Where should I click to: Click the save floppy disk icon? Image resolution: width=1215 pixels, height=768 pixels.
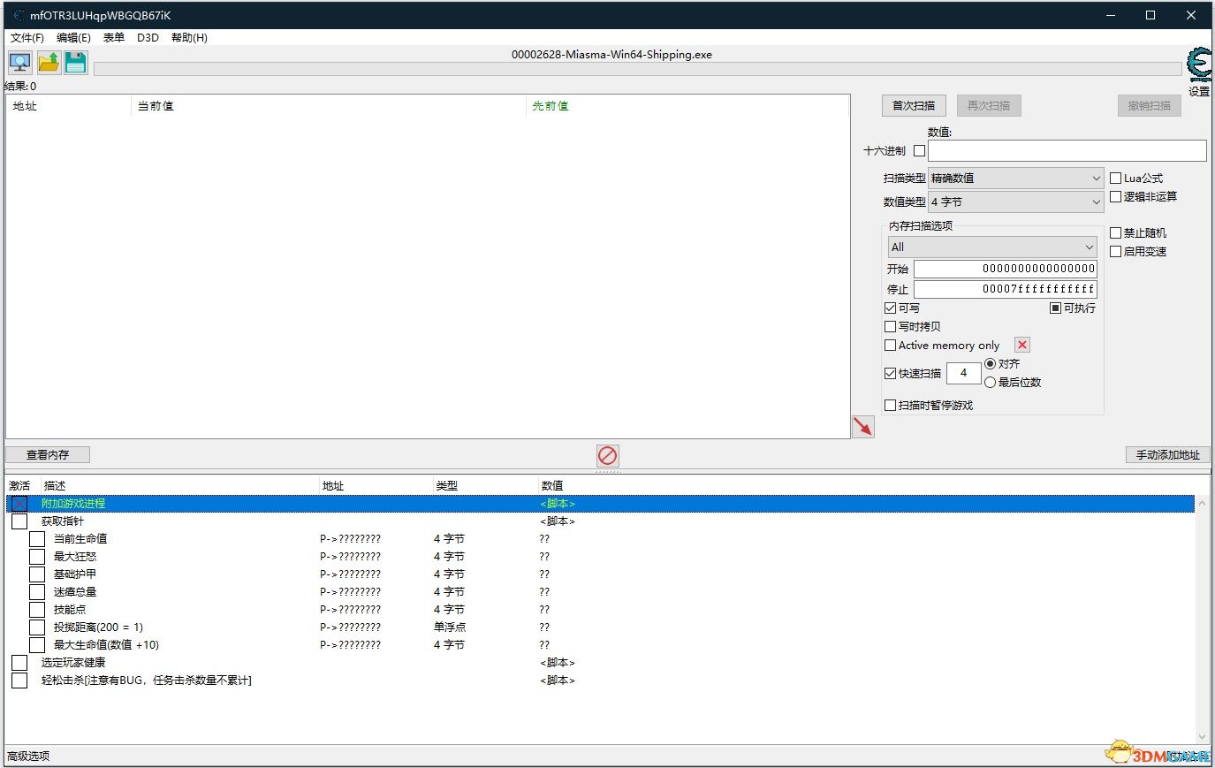pyautogui.click(x=76, y=62)
